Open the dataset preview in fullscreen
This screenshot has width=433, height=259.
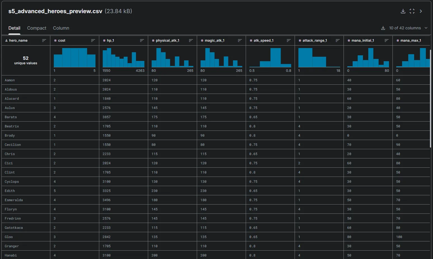pyautogui.click(x=412, y=11)
